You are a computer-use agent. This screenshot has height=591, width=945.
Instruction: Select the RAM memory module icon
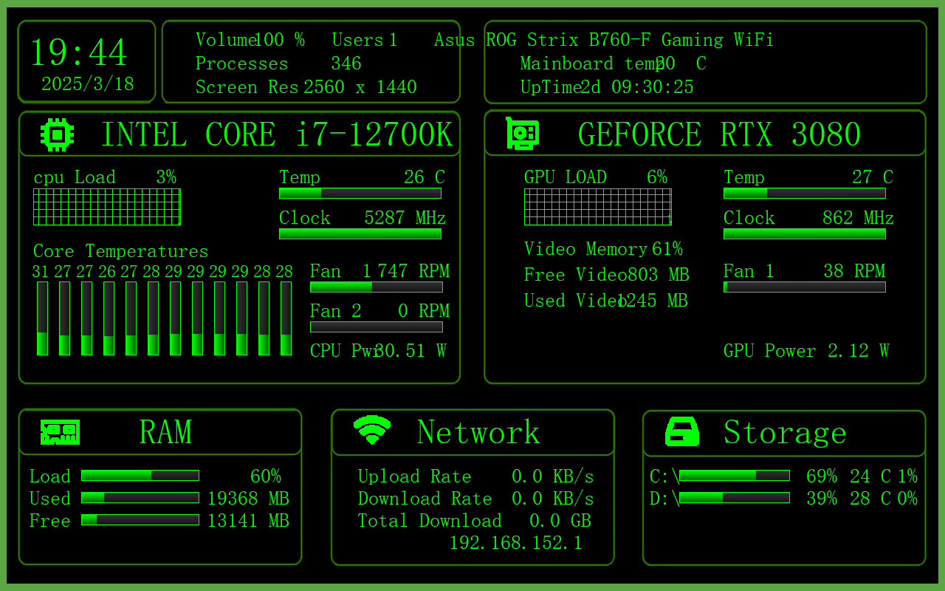(x=60, y=432)
